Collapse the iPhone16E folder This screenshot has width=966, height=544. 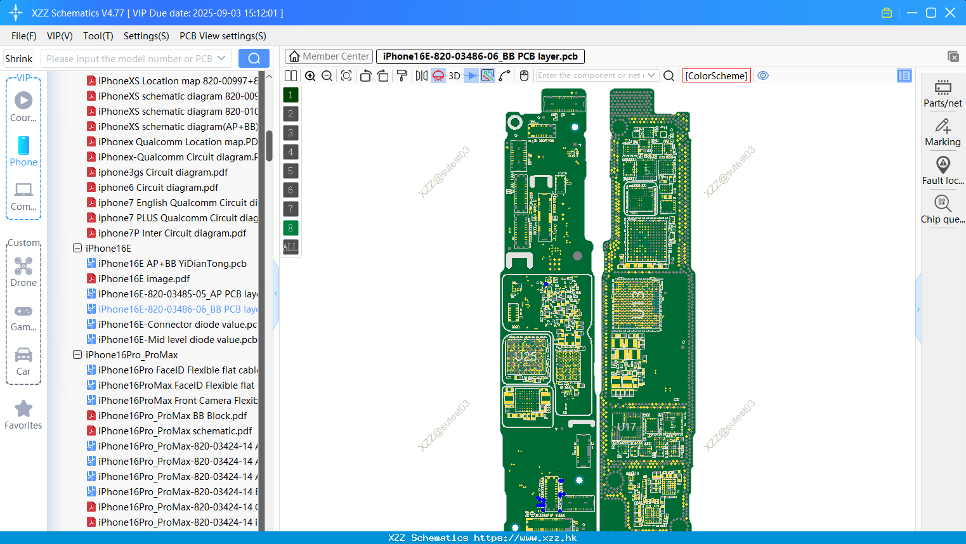click(77, 249)
